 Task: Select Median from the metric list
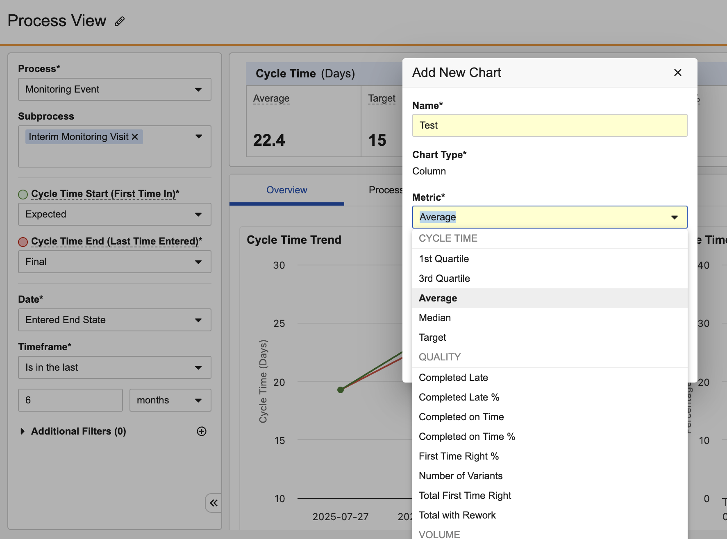coord(435,318)
